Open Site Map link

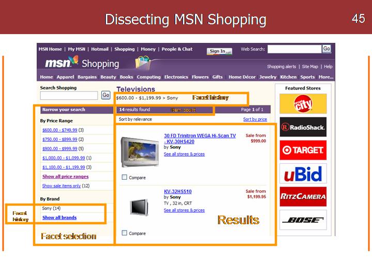pyautogui.click(x=310, y=67)
